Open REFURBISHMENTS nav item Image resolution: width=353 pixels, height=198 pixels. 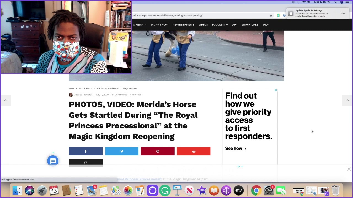click(183, 25)
